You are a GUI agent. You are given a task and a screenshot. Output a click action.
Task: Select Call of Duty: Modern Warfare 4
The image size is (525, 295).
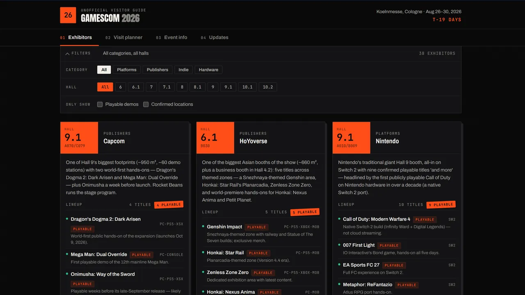click(377, 219)
